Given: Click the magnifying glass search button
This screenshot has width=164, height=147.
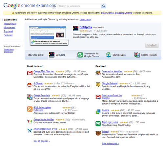Looking at the screenshot, I should [104, 6].
